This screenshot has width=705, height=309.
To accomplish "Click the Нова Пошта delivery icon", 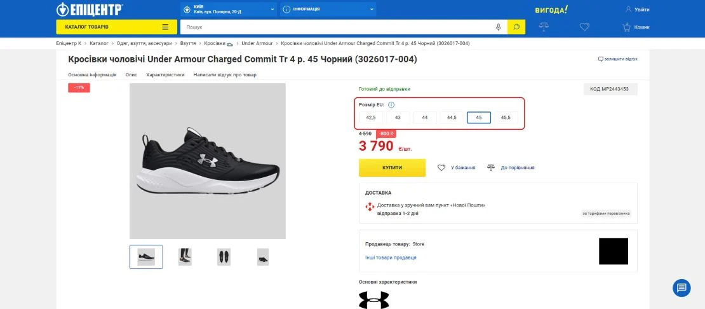I will pos(370,207).
